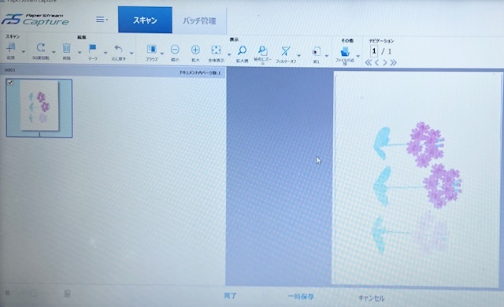
Task: Click the ファイルの追加 folder icon
Action: 345,51
